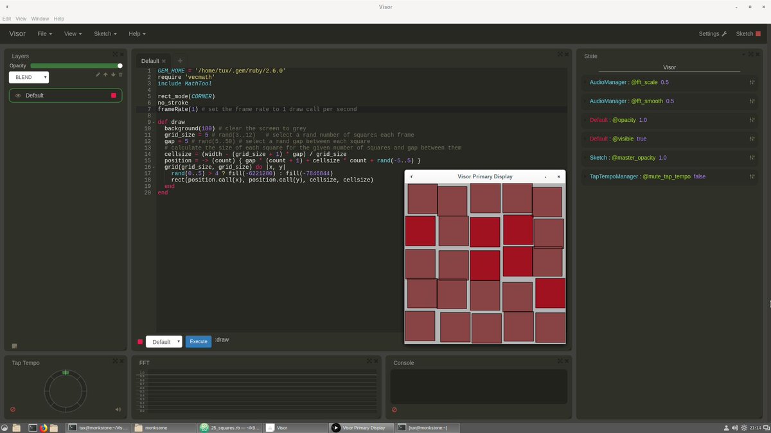This screenshot has height=433, width=771.
Task: Open sliders icon for Default @opacity
Action: (752, 120)
